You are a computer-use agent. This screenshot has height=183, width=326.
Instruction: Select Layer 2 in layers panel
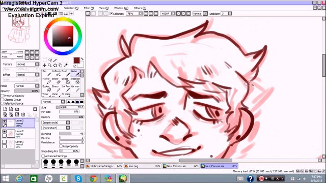(18, 134)
